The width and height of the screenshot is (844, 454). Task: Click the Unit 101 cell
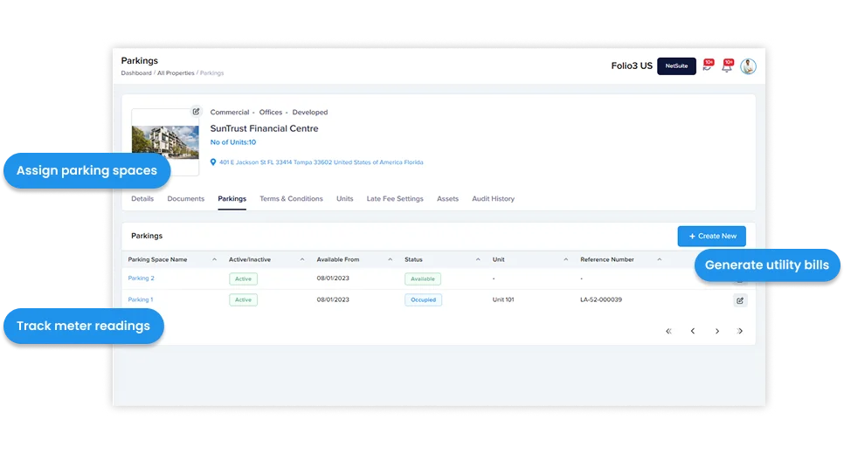(x=503, y=299)
